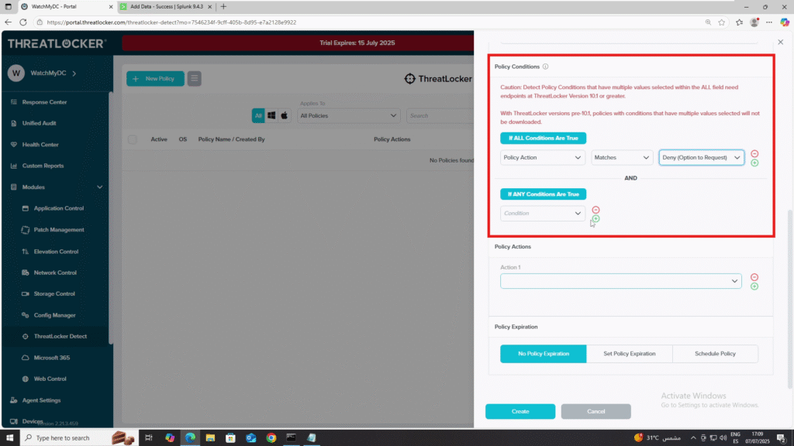Open the All Policies Applies To dropdown
794x446 pixels.
(348, 116)
